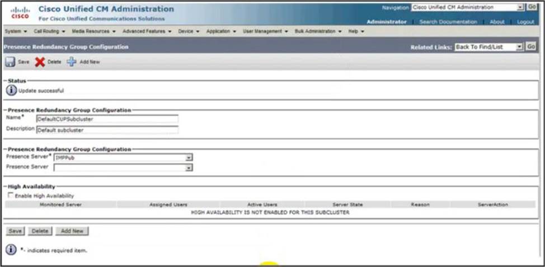Open the Navigation dropdown
The image size is (545, 267).
pos(467,7)
